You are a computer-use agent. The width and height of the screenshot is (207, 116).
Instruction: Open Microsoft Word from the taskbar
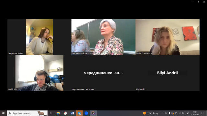point(72,113)
